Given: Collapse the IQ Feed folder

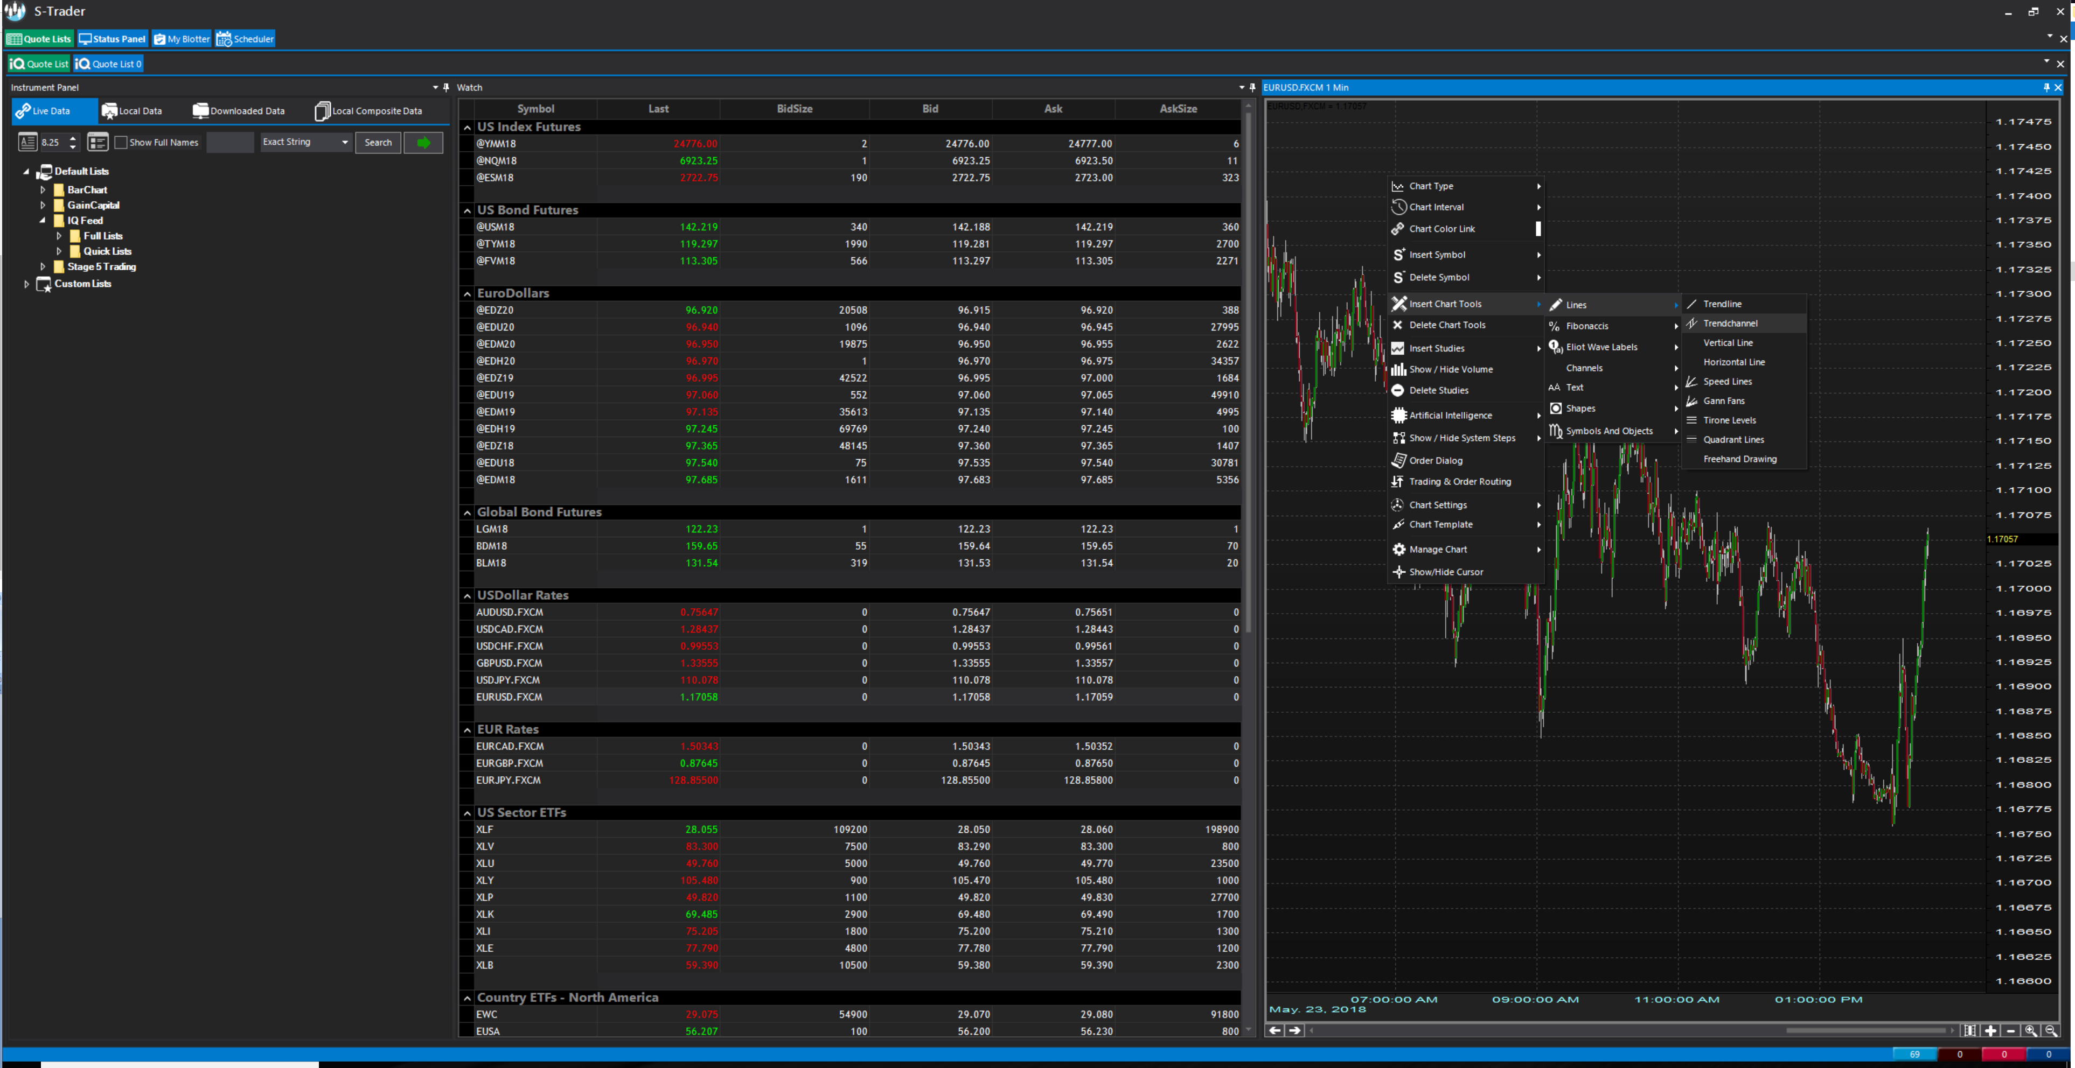Looking at the screenshot, I should coord(43,221).
